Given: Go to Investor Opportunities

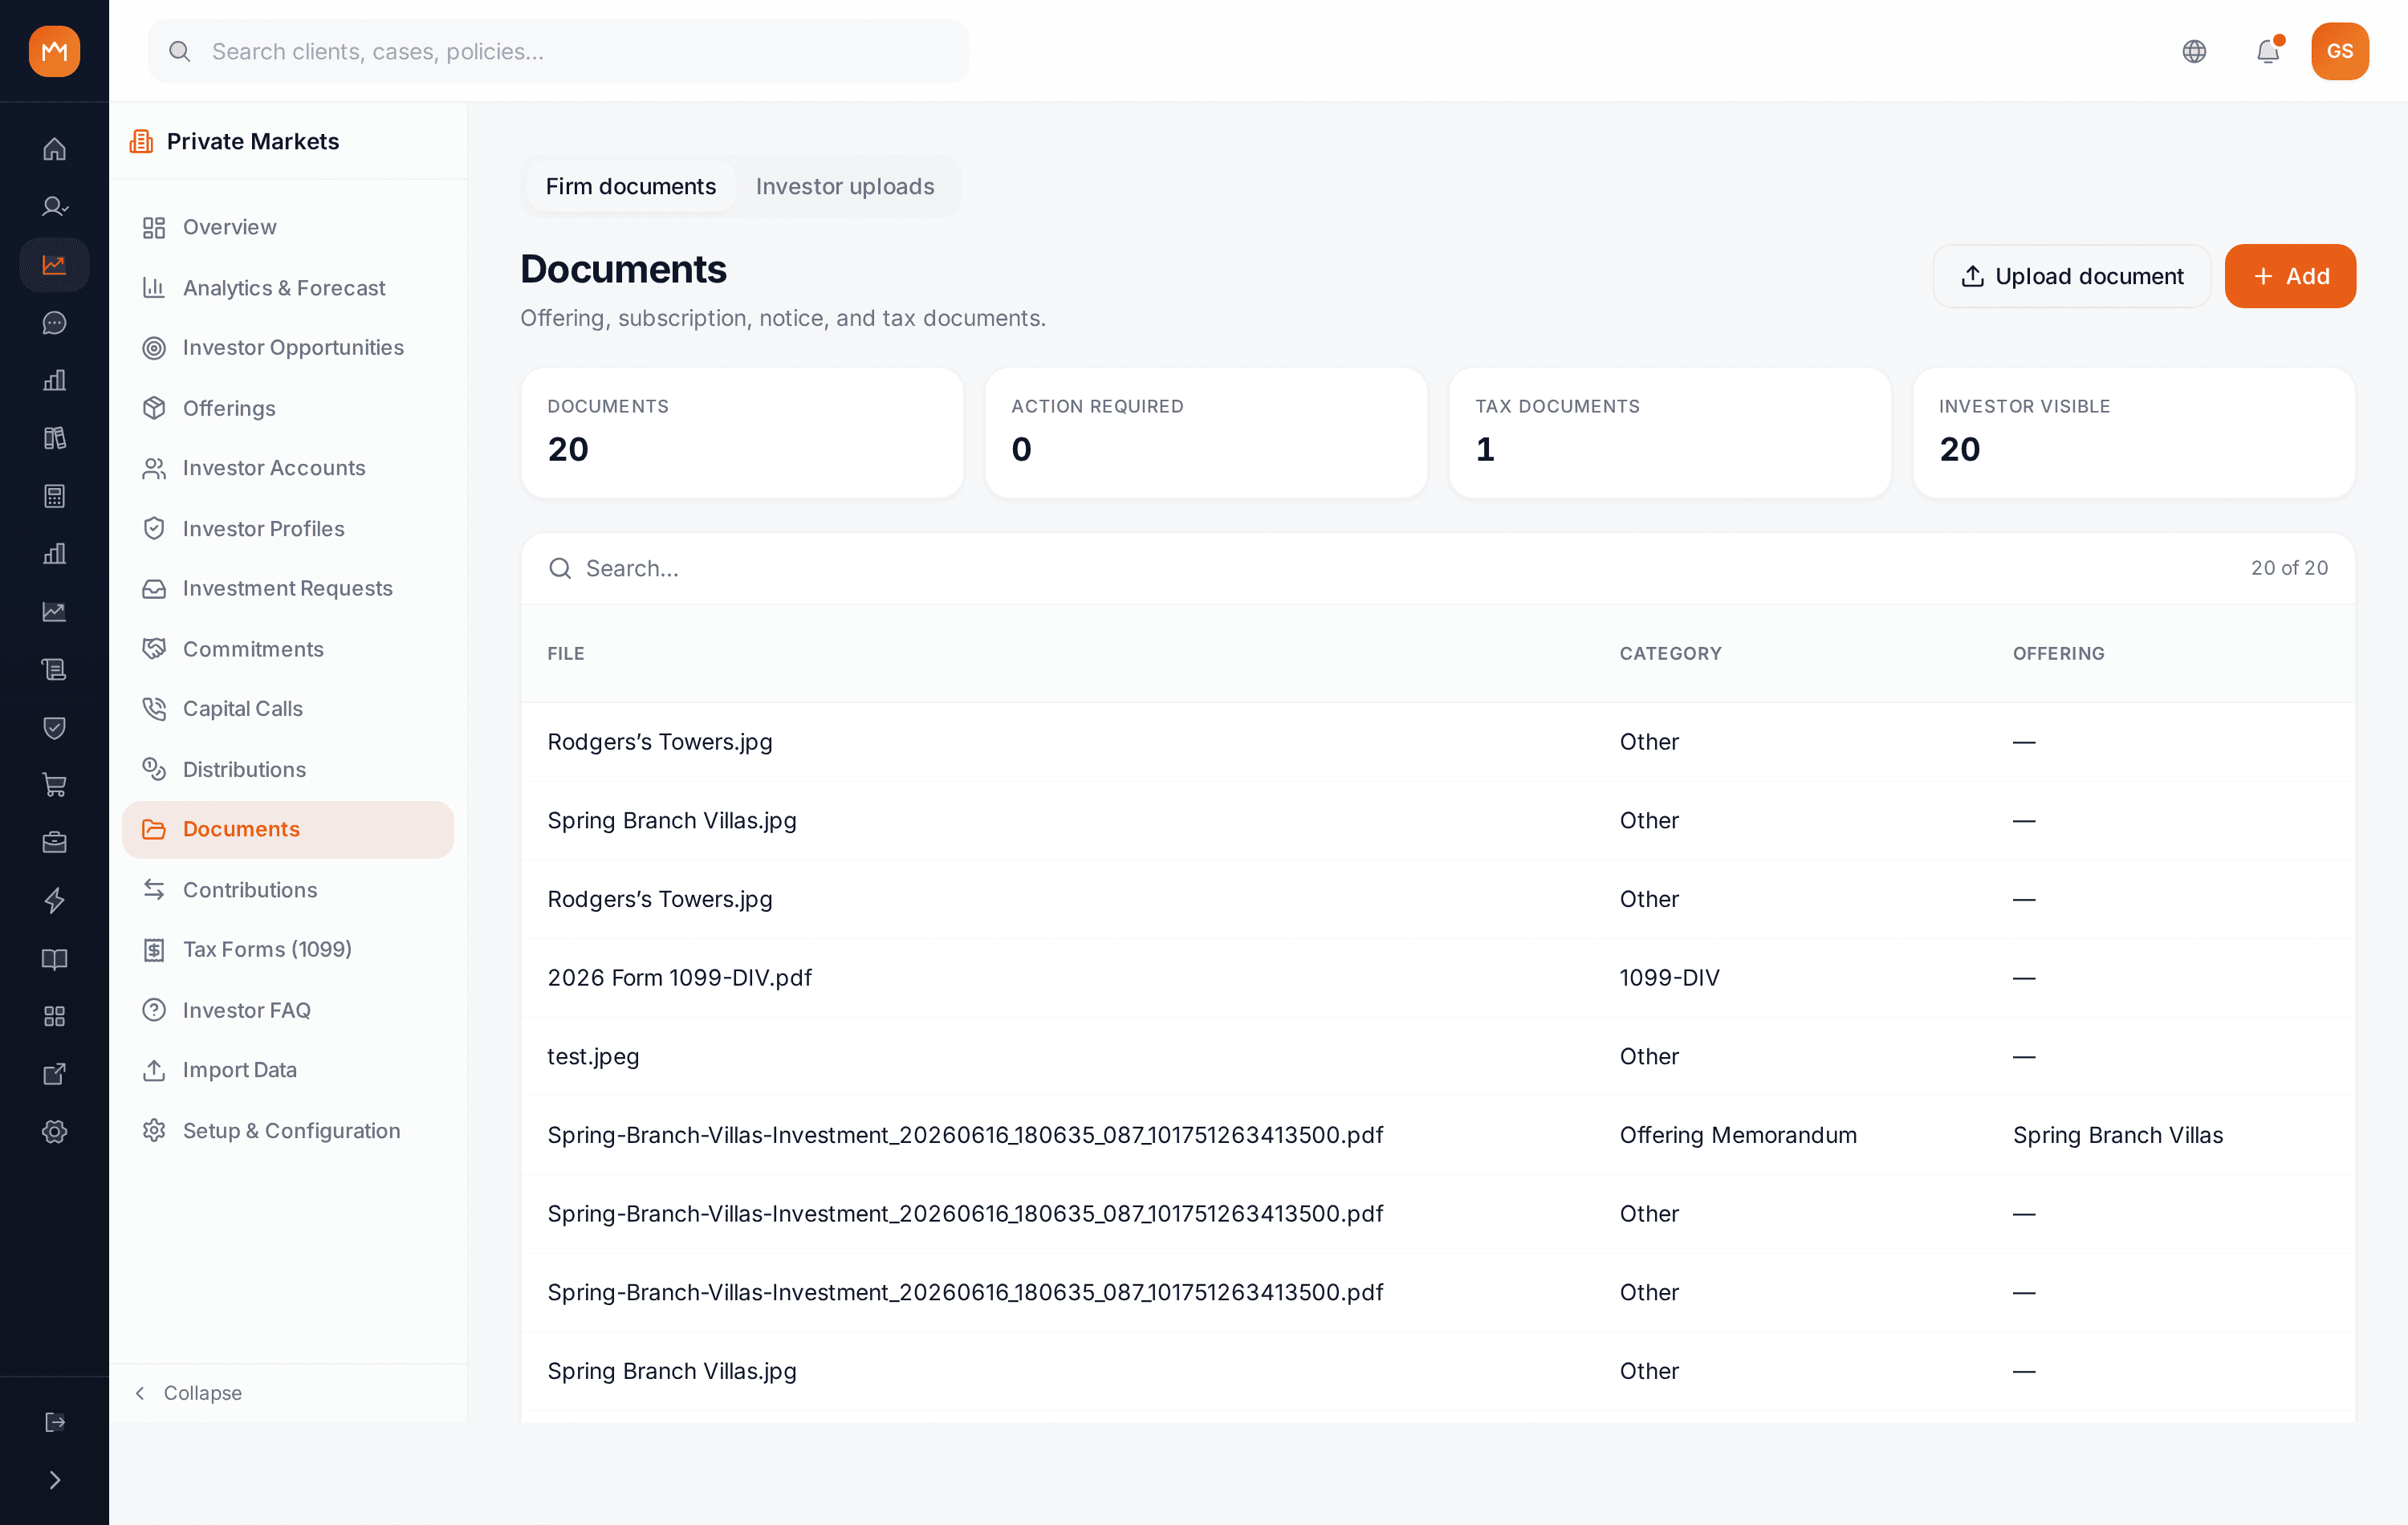Looking at the screenshot, I should (x=288, y=347).
